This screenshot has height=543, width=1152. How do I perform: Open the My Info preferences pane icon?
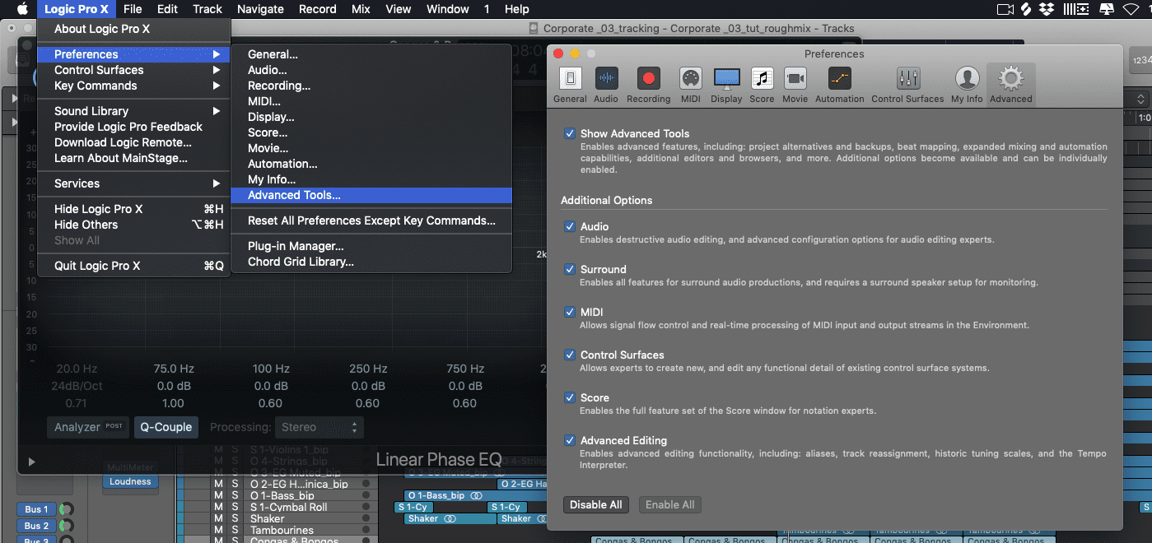967,79
